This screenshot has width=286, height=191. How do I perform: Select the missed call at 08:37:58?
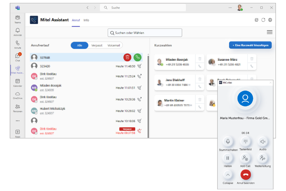point(86,131)
